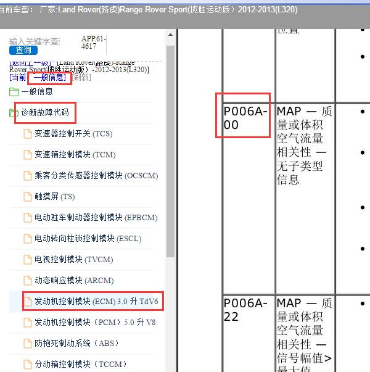The height and width of the screenshot is (372, 370).
Task: Open 乘客分类传感器控制模块 (OCSCM) entry
Action: coord(96,175)
